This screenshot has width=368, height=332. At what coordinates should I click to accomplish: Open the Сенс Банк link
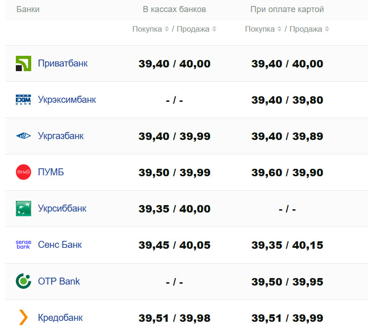click(x=60, y=245)
